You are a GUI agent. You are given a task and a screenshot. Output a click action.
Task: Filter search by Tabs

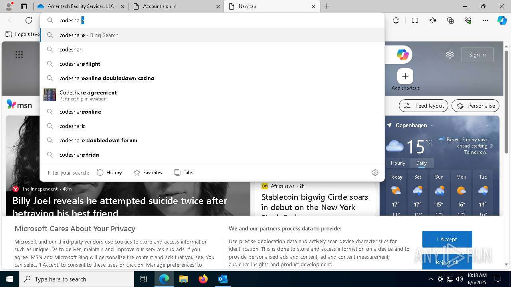(x=183, y=173)
